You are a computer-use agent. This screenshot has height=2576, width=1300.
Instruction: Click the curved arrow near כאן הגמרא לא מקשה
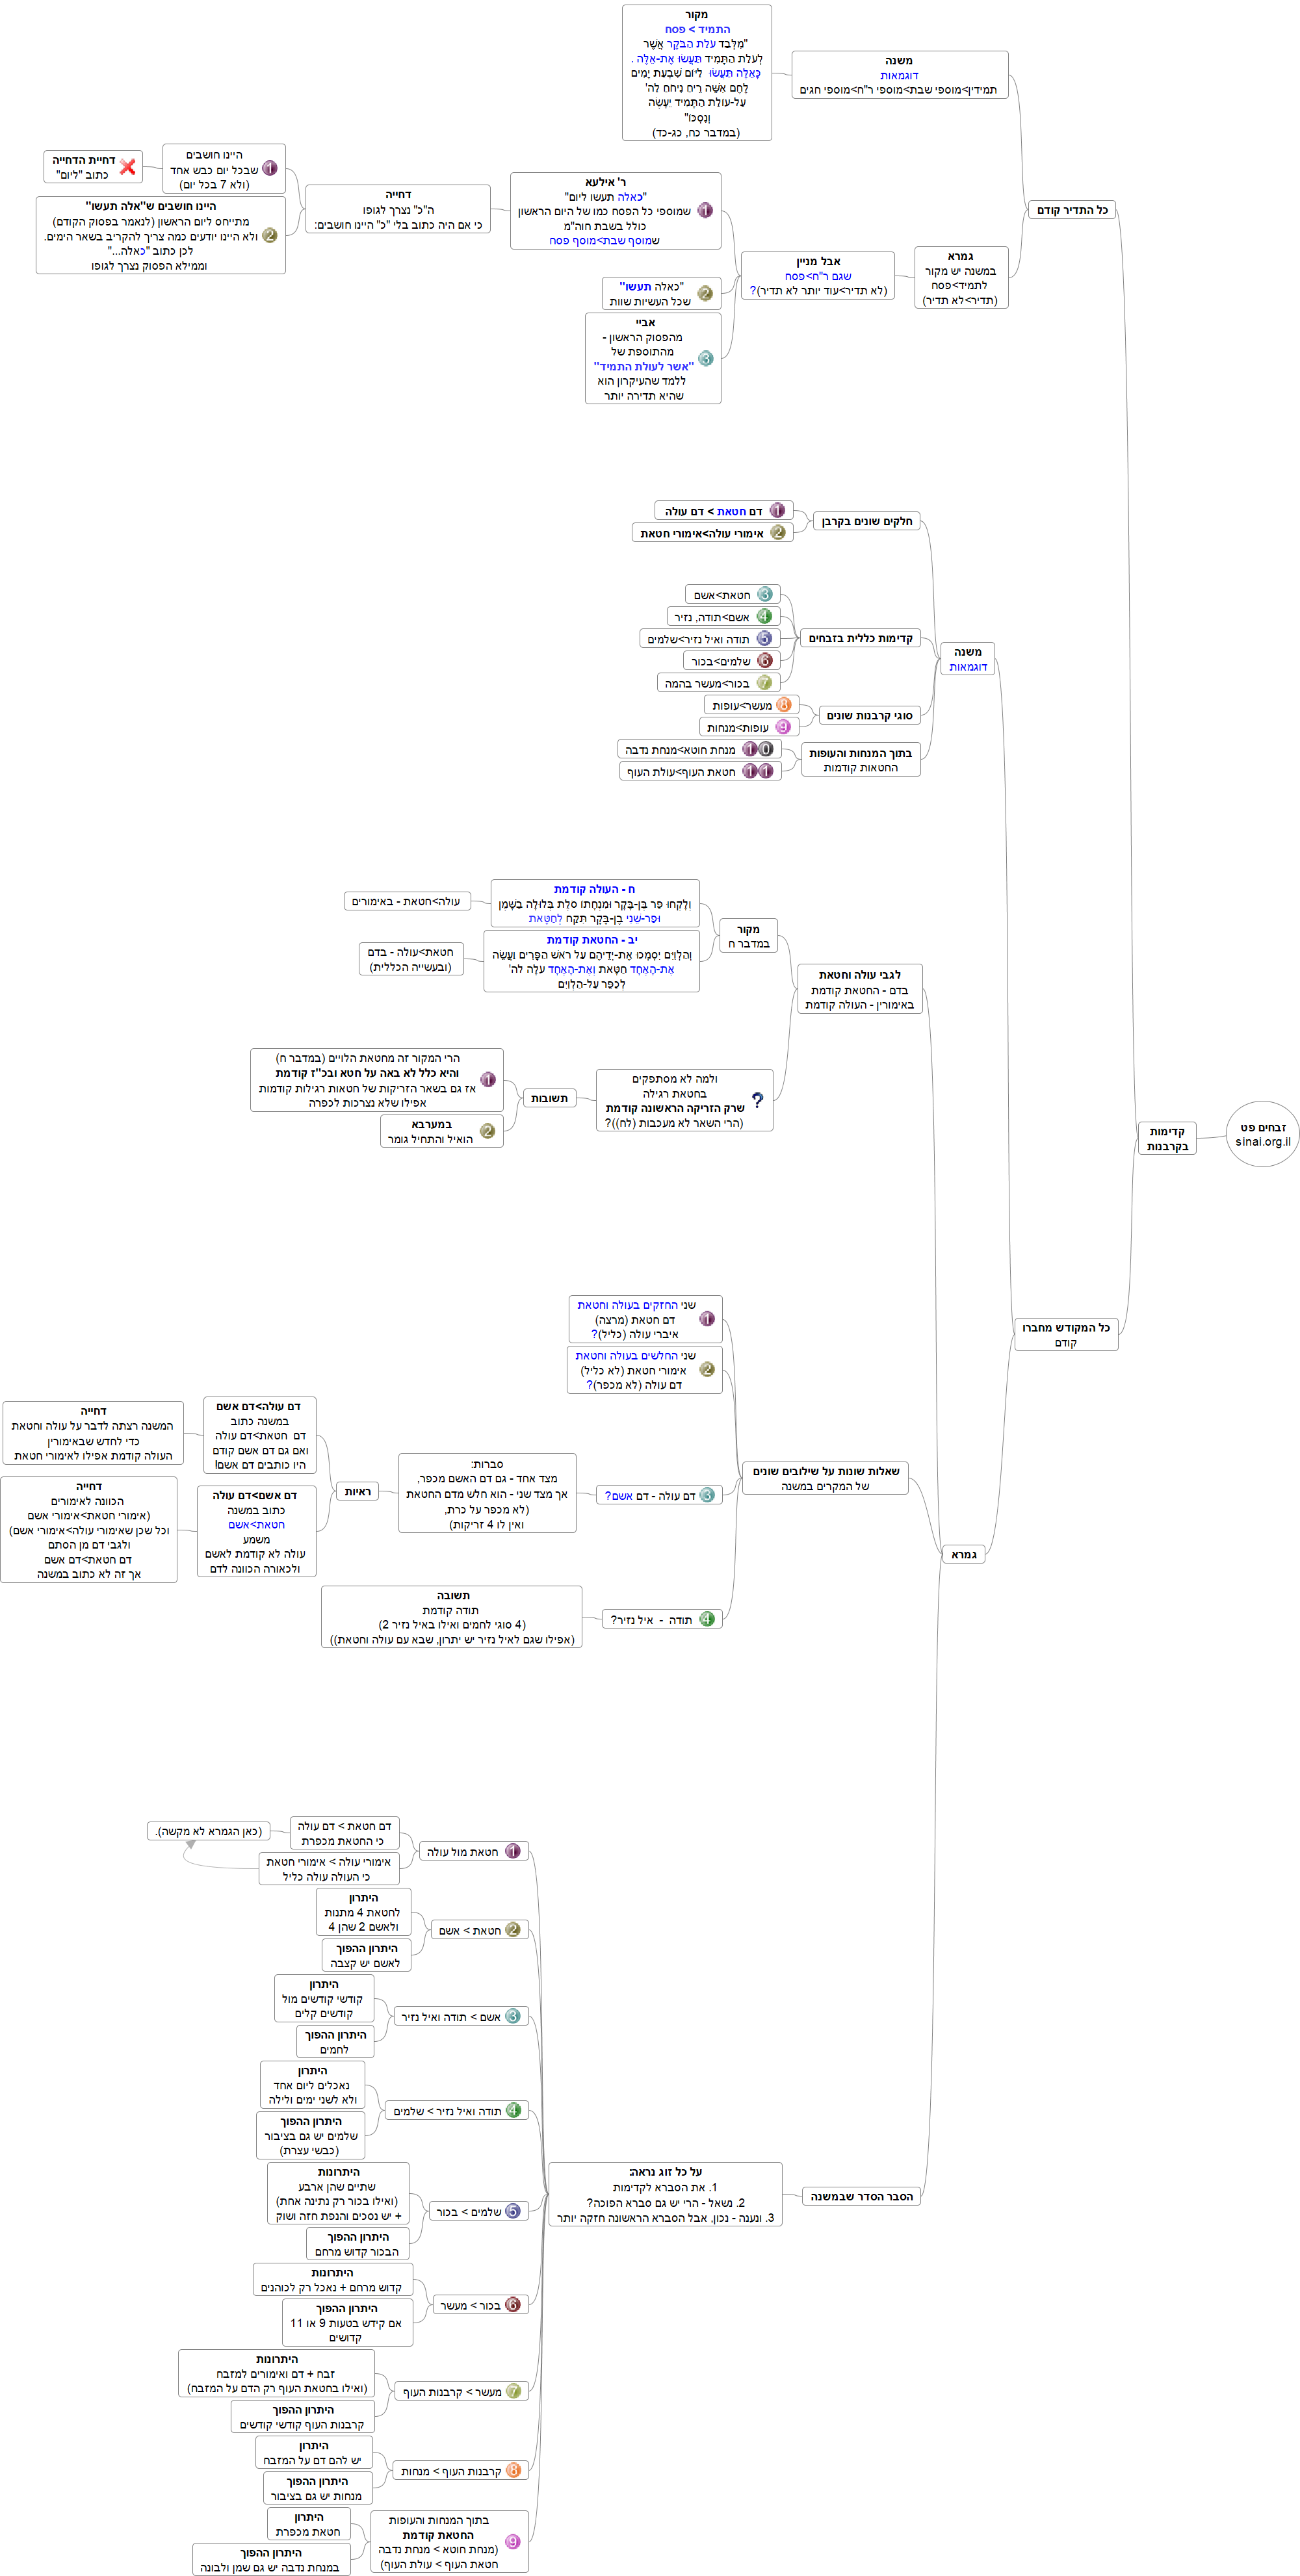pos(190,1845)
